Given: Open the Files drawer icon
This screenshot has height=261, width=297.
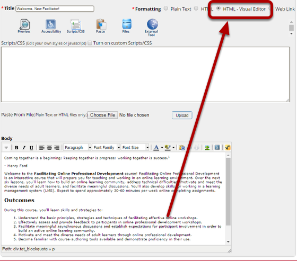Looking at the screenshot, I should pyautogui.click(x=126, y=26).
